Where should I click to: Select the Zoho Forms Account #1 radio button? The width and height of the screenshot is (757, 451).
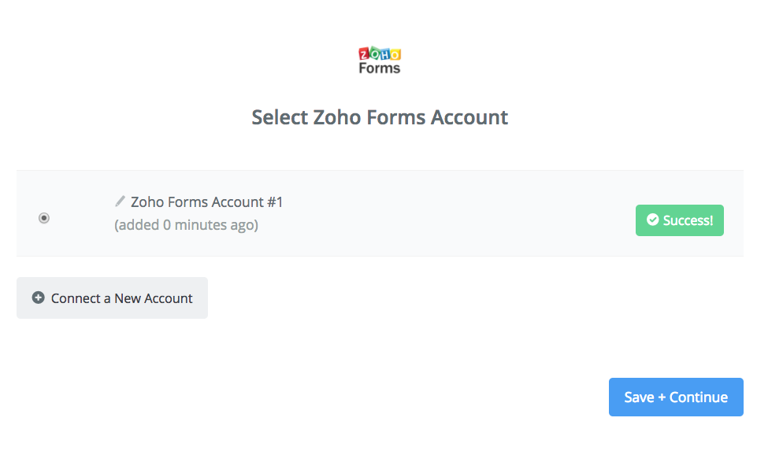[44, 218]
